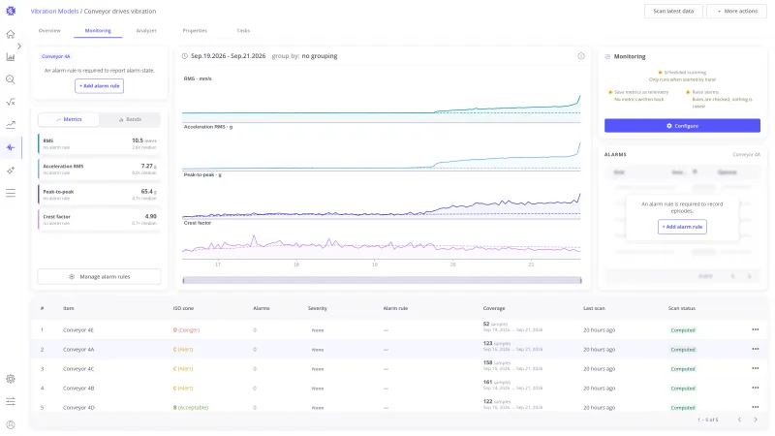Screen dimensions: 775x436
Task: Open the sliders icon in sidebar
Action: [x=11, y=401]
